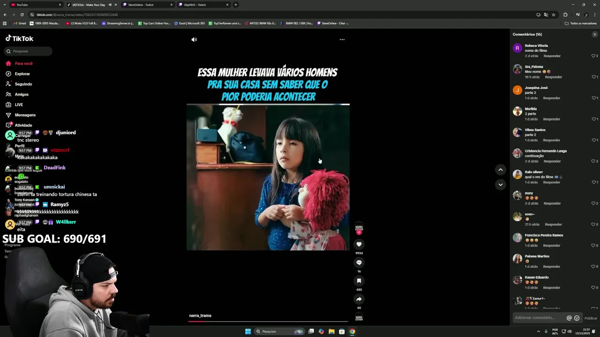Like Vilma Santos's comment
600x337 pixels.
click(593, 140)
